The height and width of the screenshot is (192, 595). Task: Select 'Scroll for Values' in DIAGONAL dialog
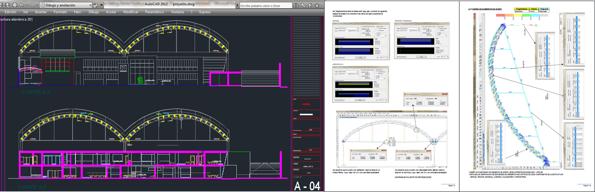[377, 29]
